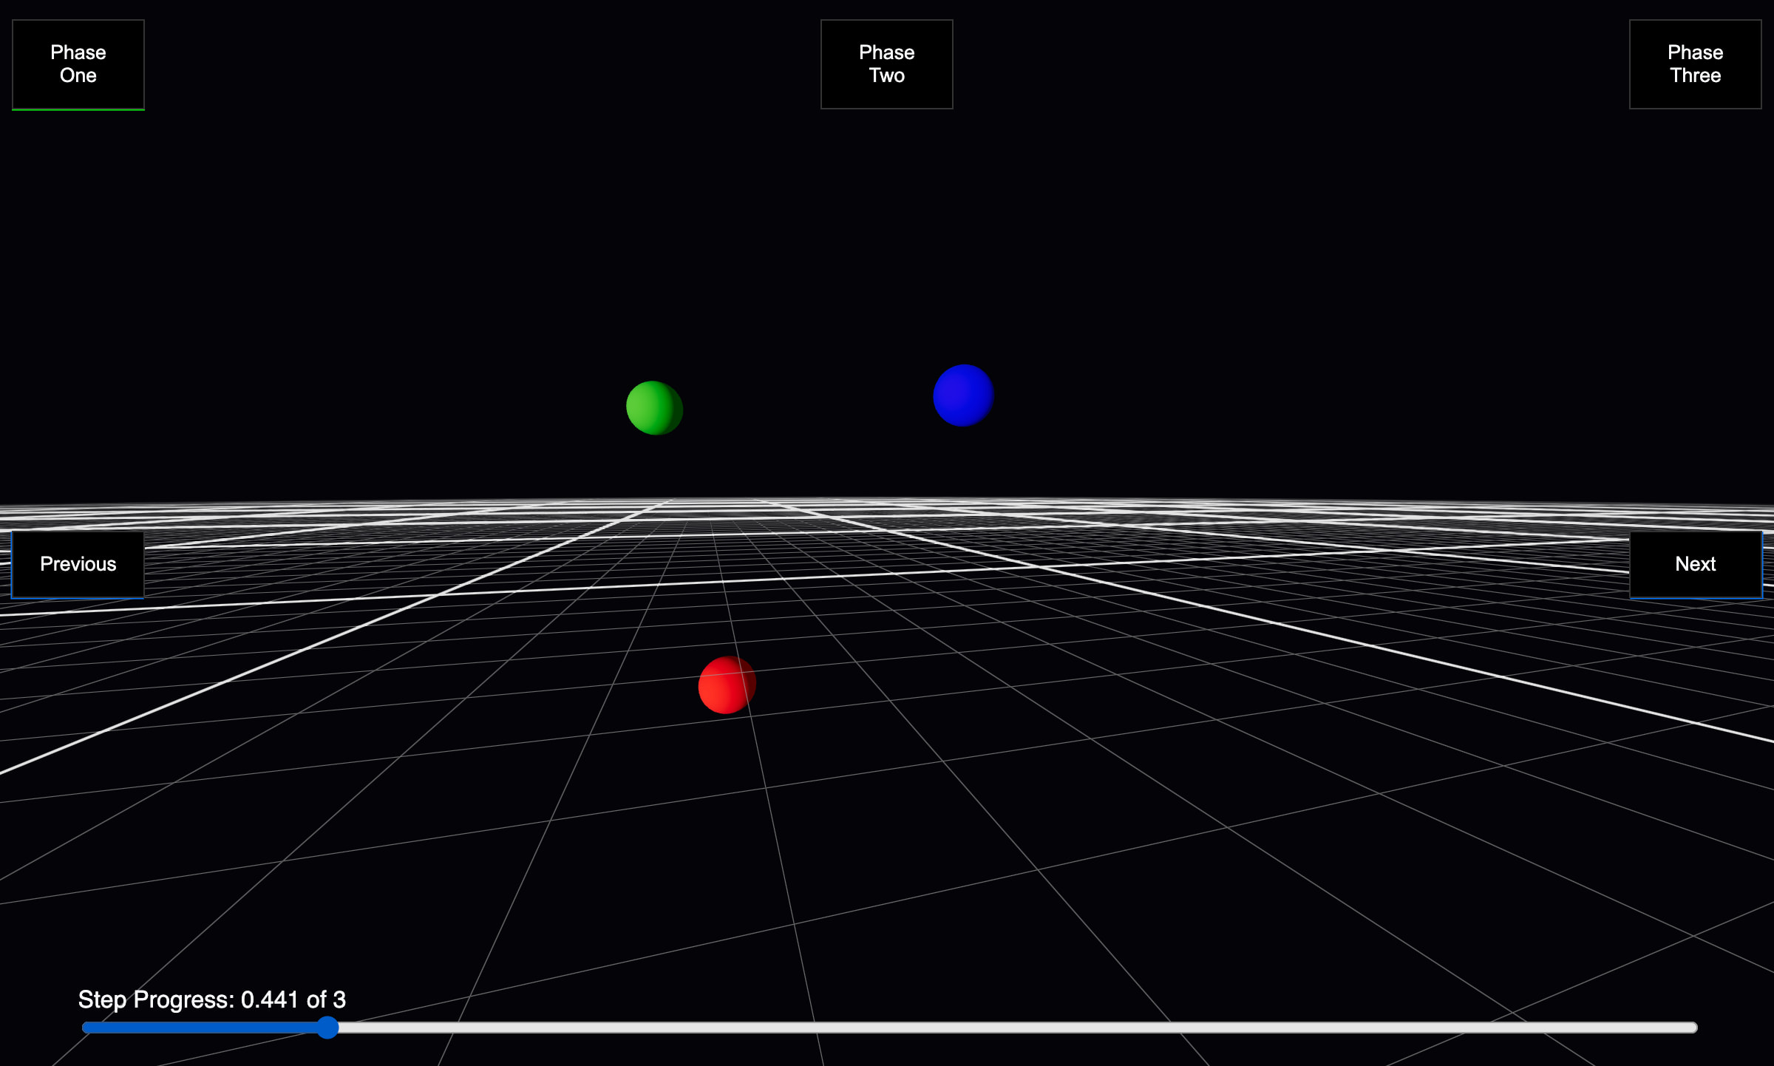The width and height of the screenshot is (1774, 1066).
Task: Select the blue sphere
Action: 963,395
